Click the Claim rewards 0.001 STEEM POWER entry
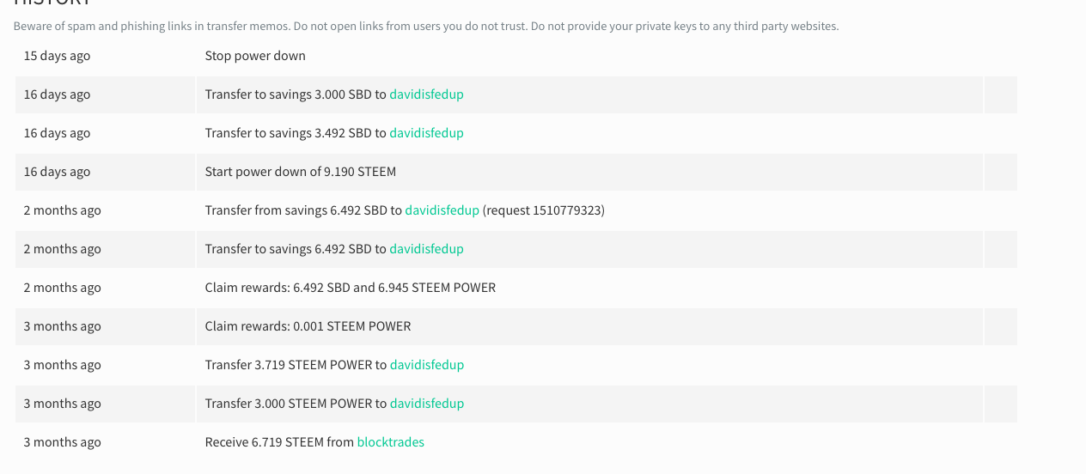 [308, 326]
